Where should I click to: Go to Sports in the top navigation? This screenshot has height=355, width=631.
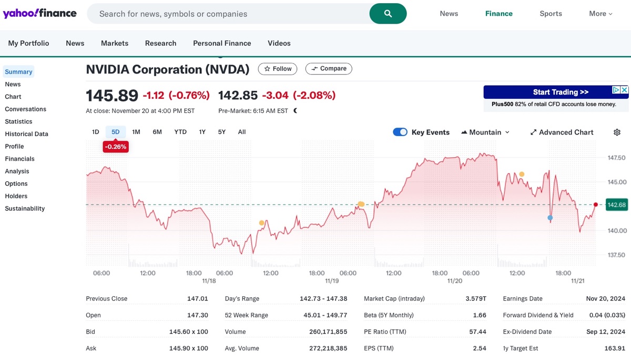[551, 13]
